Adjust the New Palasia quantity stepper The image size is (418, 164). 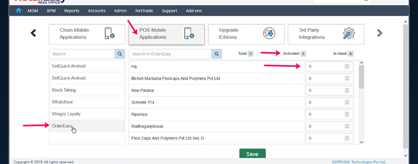coord(347,90)
